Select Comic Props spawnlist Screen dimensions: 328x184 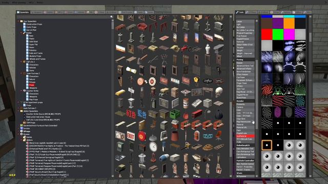(x=31, y=27)
